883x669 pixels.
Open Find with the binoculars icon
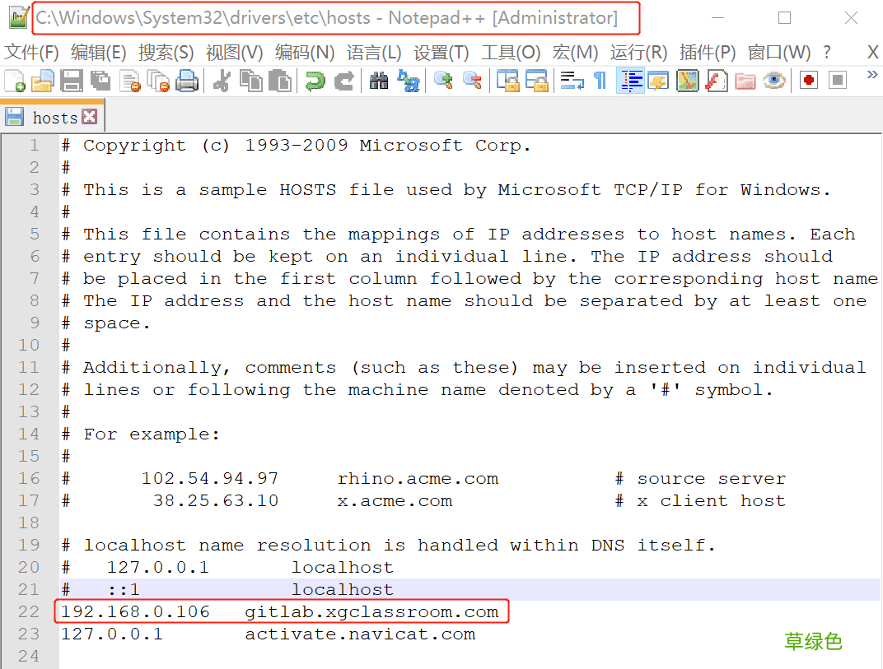[379, 81]
